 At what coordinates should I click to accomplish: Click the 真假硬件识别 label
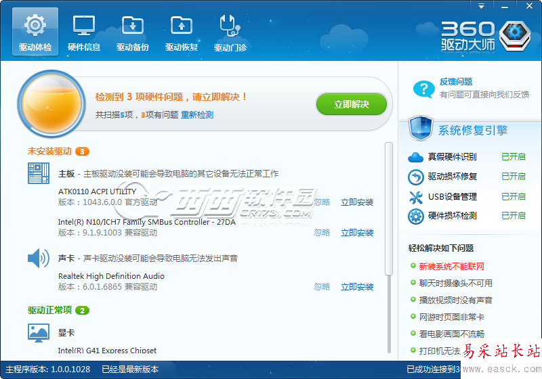(452, 157)
